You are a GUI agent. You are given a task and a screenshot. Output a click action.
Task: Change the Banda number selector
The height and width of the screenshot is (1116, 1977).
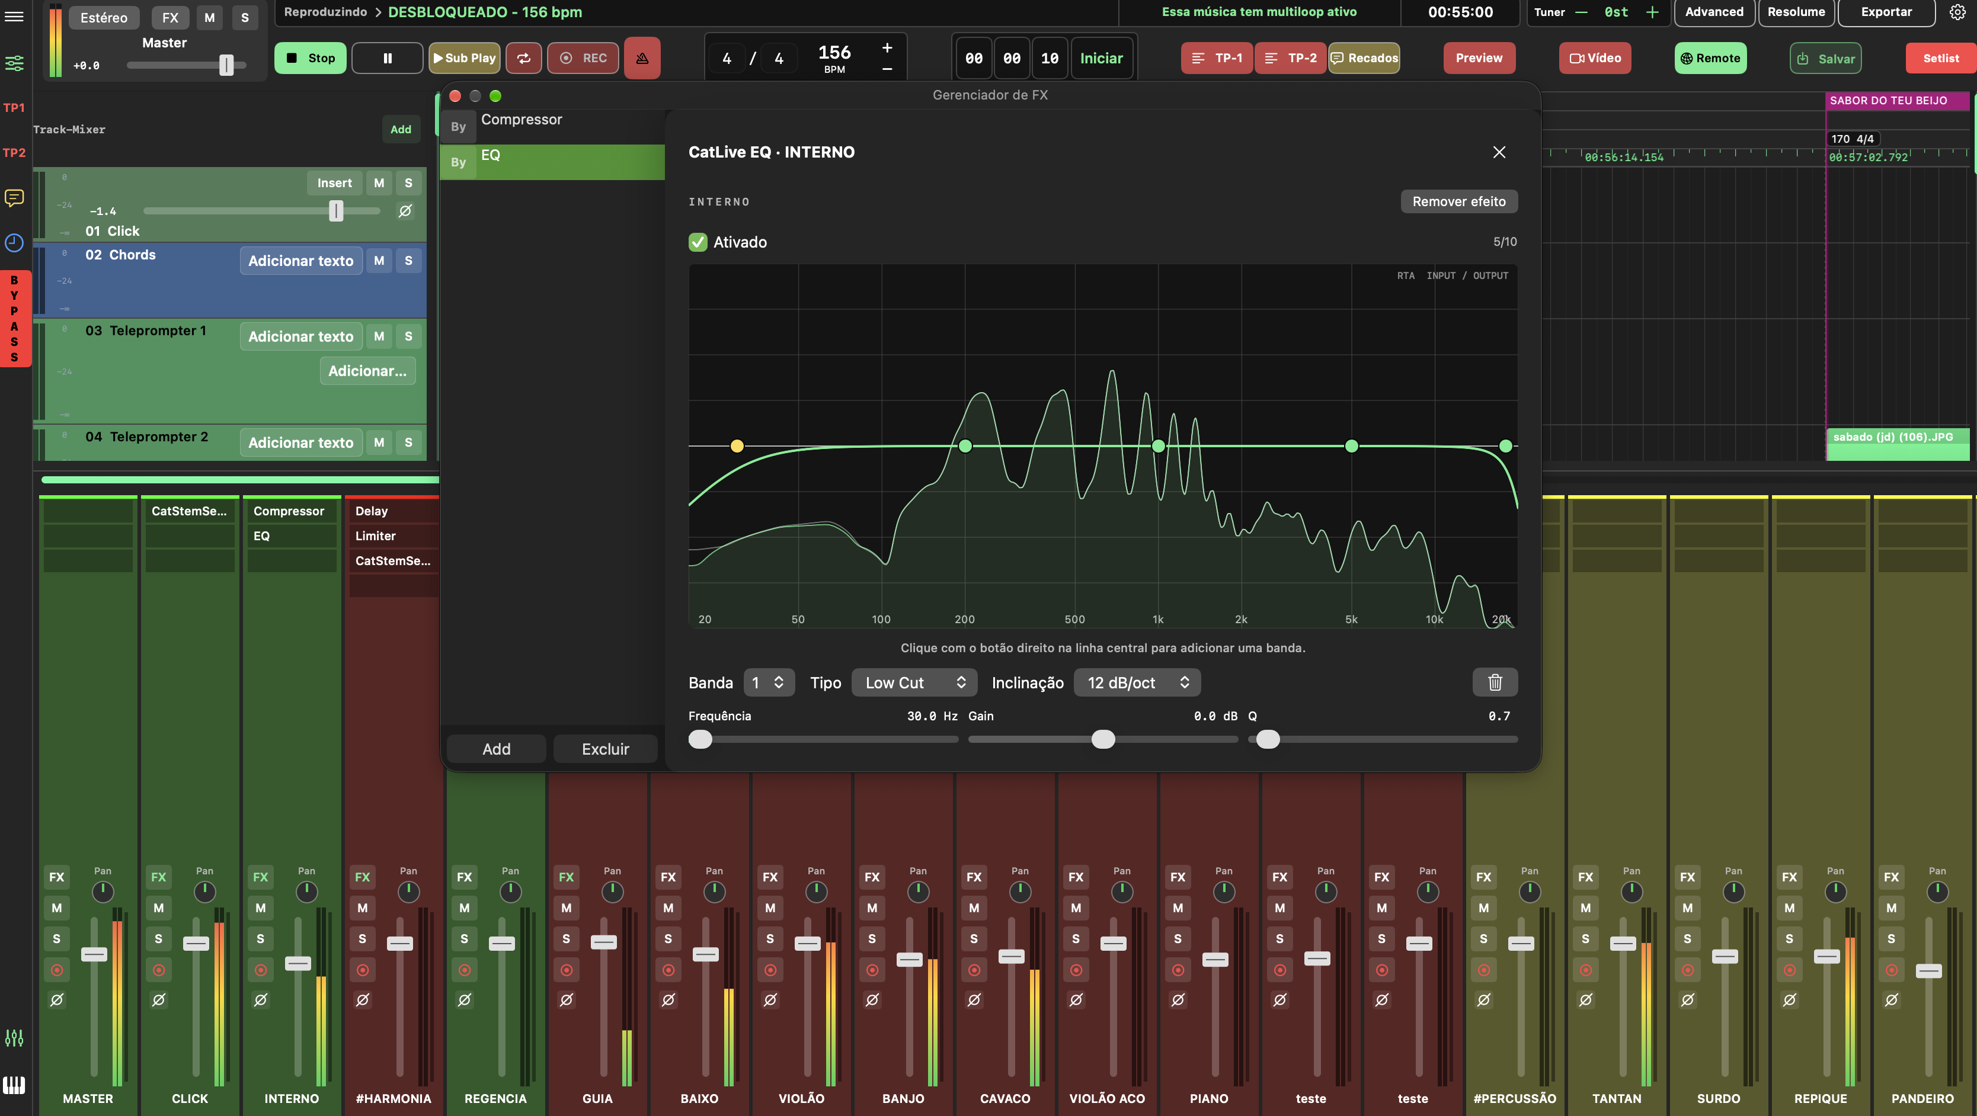767,682
